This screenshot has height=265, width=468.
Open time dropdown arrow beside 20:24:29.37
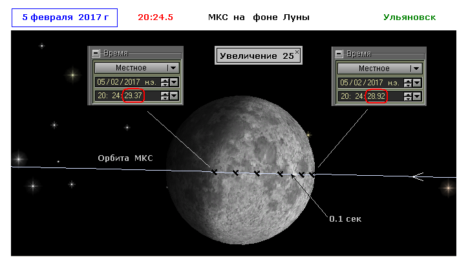coord(174,96)
